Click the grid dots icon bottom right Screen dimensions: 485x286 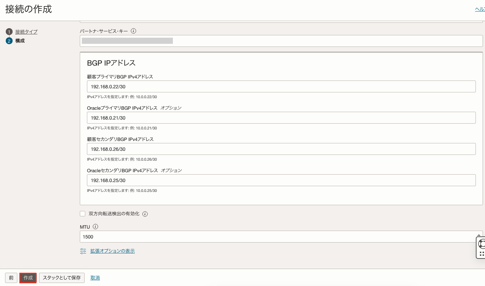click(481, 253)
